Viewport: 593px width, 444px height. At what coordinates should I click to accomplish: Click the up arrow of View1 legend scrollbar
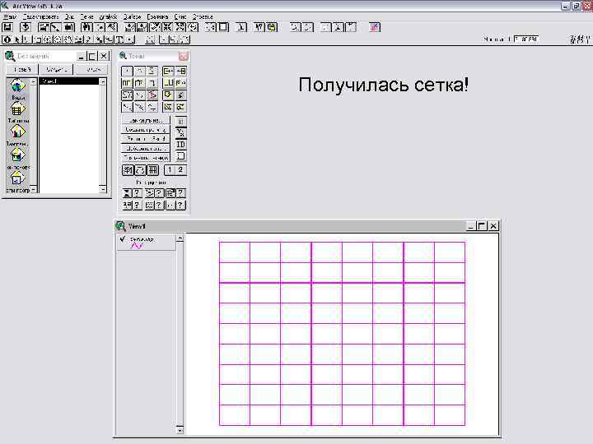[180, 238]
